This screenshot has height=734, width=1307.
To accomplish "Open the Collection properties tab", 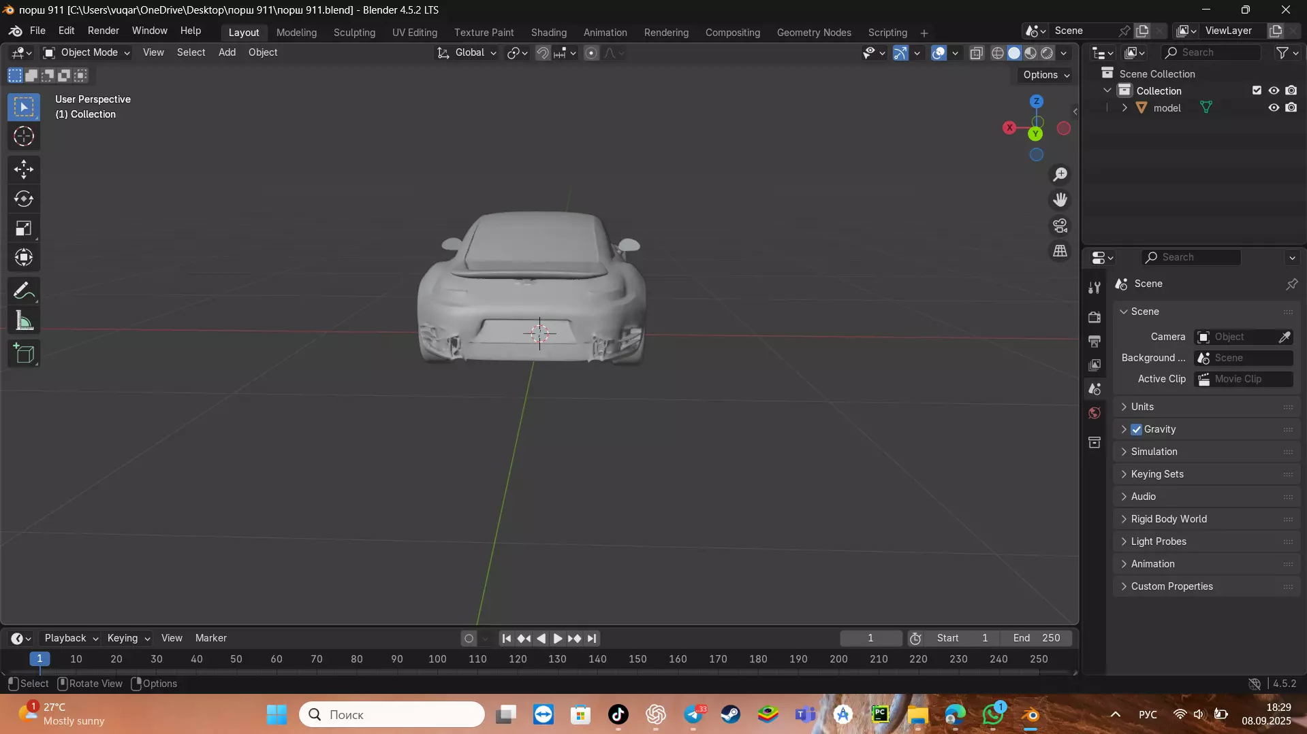I will click(1095, 443).
